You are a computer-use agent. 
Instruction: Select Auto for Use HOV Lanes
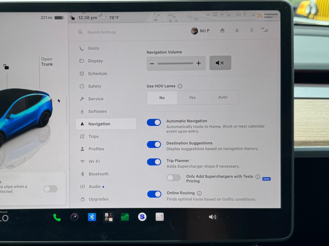pyautogui.click(x=223, y=97)
